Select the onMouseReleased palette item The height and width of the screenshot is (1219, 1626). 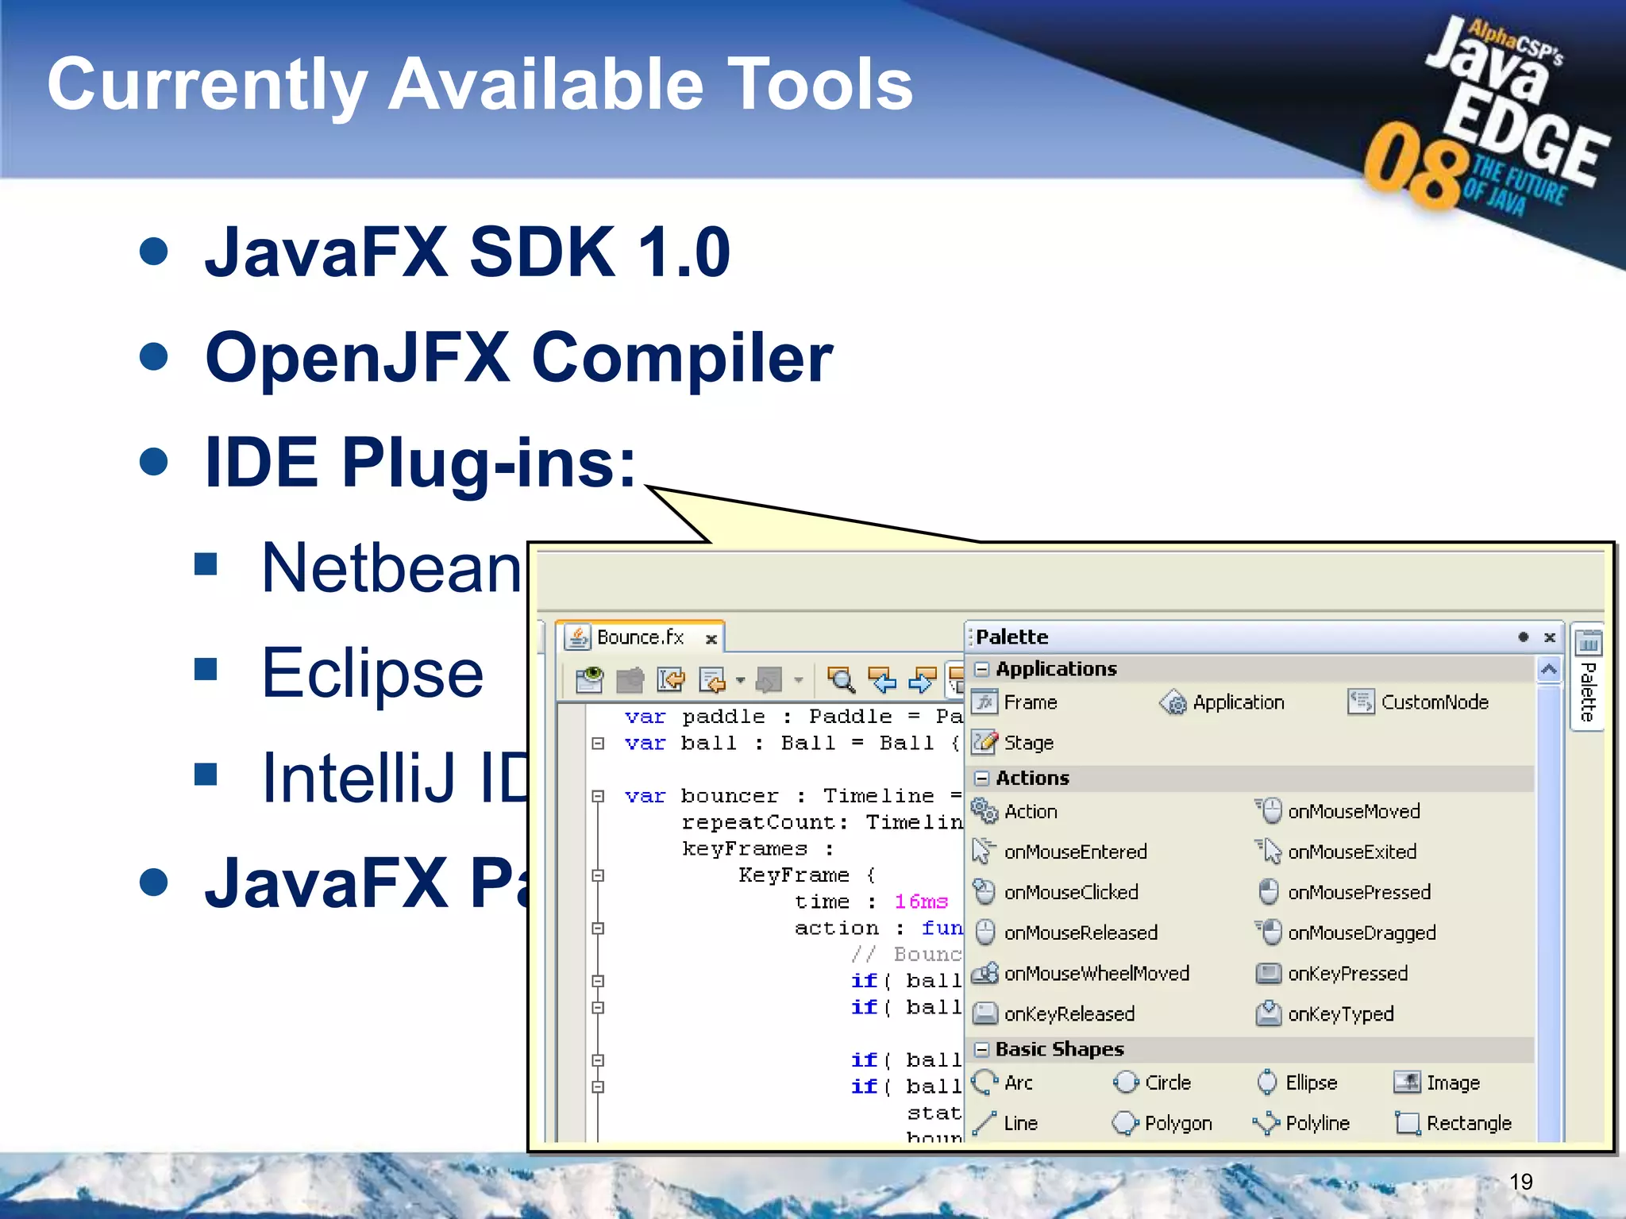pyautogui.click(x=1065, y=933)
